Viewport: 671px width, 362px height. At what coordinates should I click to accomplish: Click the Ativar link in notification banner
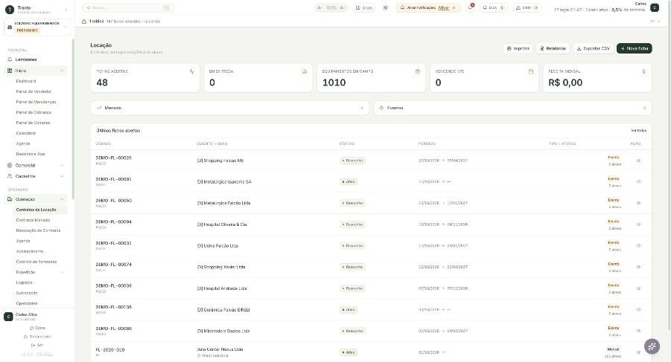443,7
